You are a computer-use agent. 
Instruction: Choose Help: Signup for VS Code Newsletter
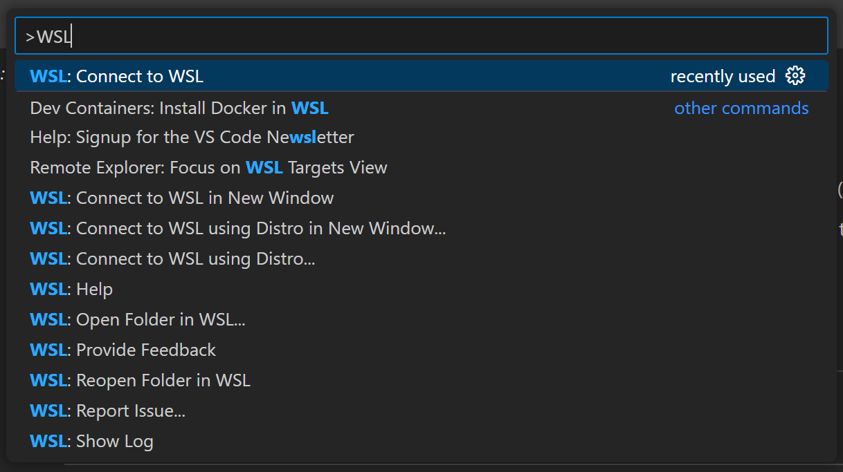click(x=192, y=138)
